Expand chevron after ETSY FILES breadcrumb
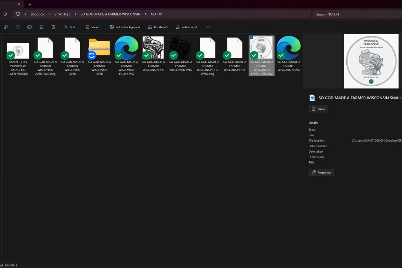The height and width of the screenshot is (268, 402). click(75, 14)
